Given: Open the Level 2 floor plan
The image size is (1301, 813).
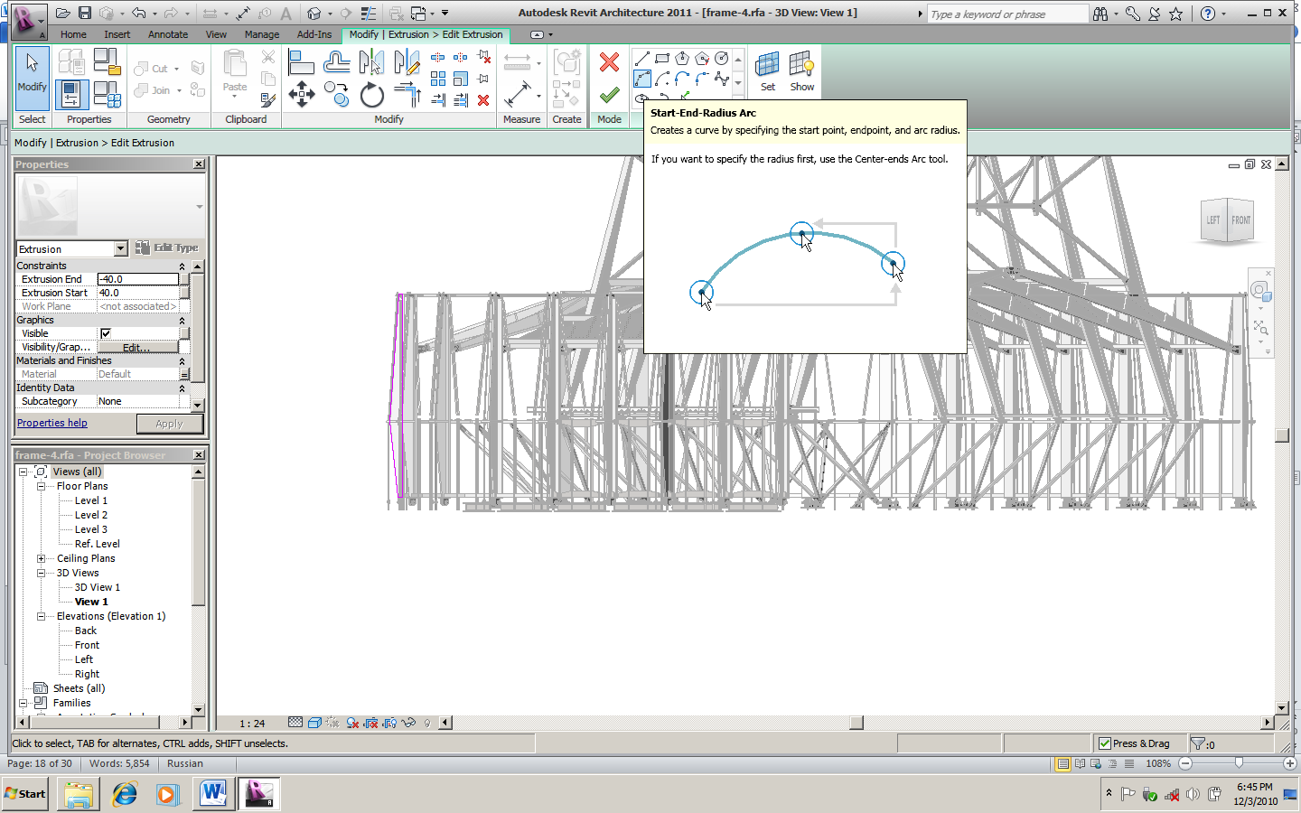Looking at the screenshot, I should pos(91,515).
